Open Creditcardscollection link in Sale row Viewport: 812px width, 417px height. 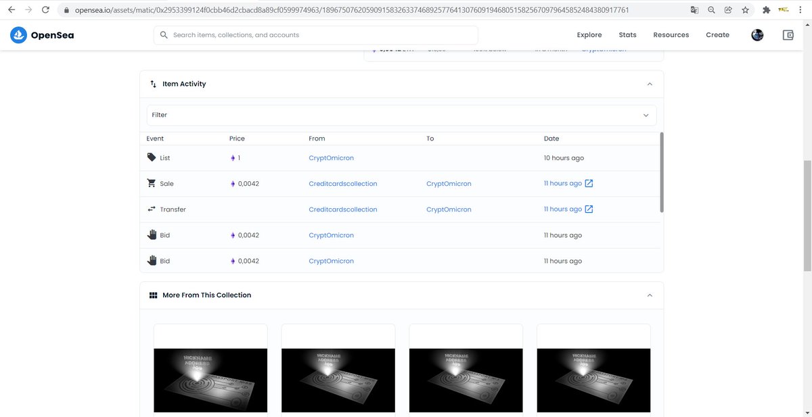(343, 183)
